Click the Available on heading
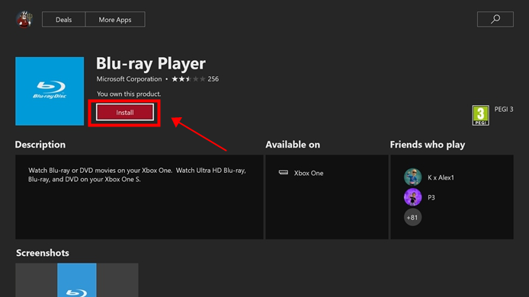The height and width of the screenshot is (297, 529). click(293, 145)
